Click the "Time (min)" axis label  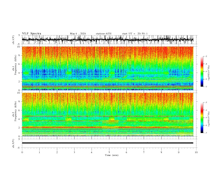point(112,155)
